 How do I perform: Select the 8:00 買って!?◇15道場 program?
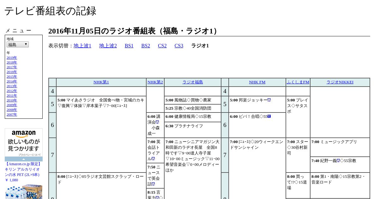pos(298,185)
